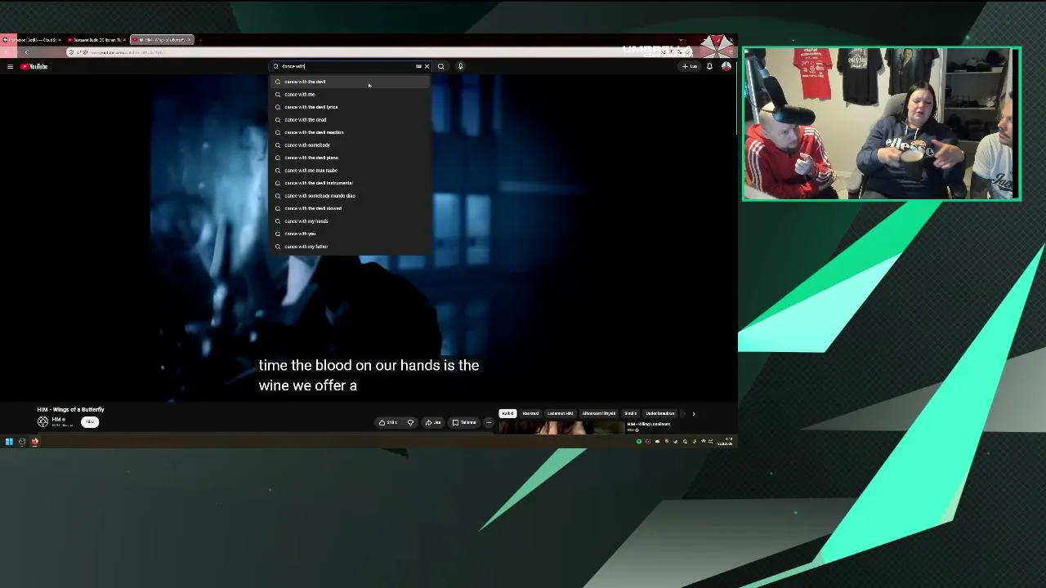Clear the search box with the X icon

pyautogui.click(x=427, y=66)
